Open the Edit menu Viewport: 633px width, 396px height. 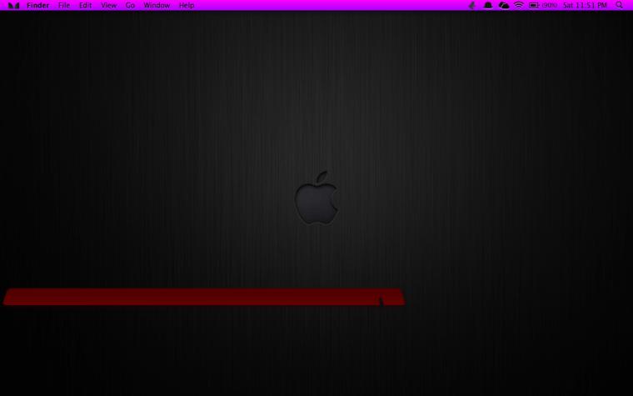pos(85,5)
